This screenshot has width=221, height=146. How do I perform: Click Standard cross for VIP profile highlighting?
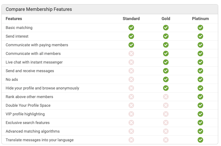131,114
